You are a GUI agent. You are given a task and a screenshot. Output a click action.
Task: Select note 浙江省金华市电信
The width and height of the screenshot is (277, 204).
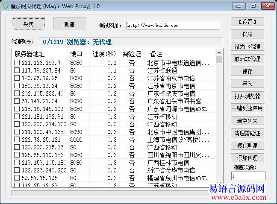point(171,170)
